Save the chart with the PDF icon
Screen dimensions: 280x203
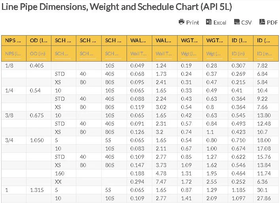pyautogui.click(x=262, y=22)
